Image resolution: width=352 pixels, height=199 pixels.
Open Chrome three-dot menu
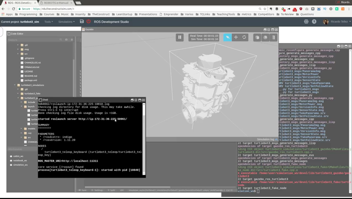(x=349, y=9)
